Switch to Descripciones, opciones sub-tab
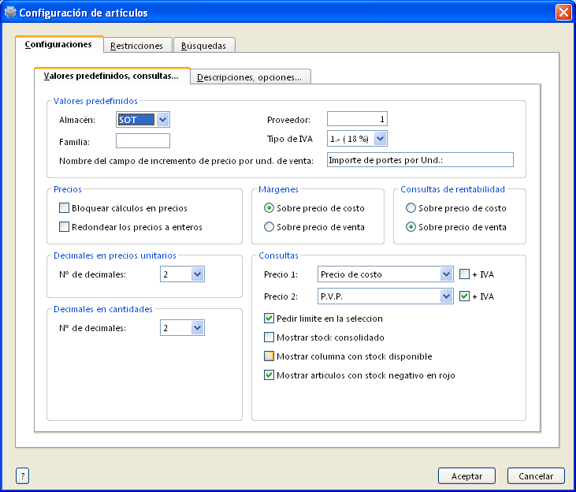576x492 pixels. pos(250,77)
